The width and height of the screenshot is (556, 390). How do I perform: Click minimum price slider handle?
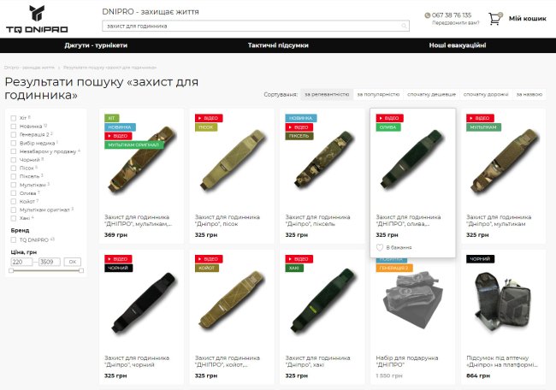coord(11,270)
